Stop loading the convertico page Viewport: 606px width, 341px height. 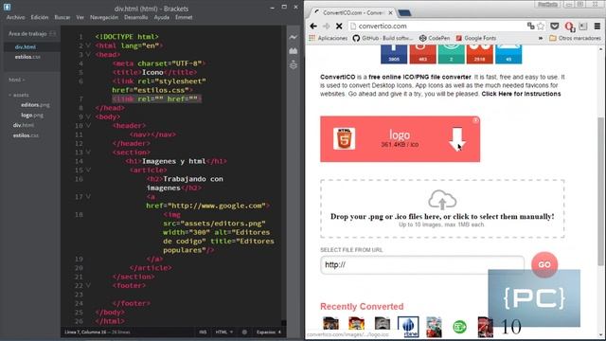339,26
